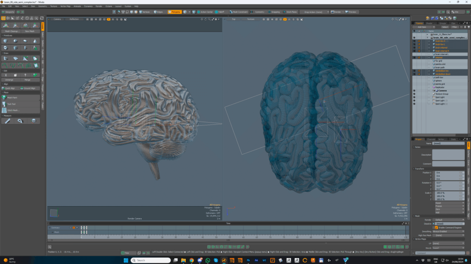The height and width of the screenshot is (264, 471).
Task: Open the Preview render window
Action: (351, 12)
